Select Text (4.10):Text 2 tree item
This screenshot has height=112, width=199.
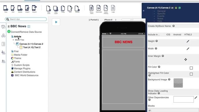32,47
